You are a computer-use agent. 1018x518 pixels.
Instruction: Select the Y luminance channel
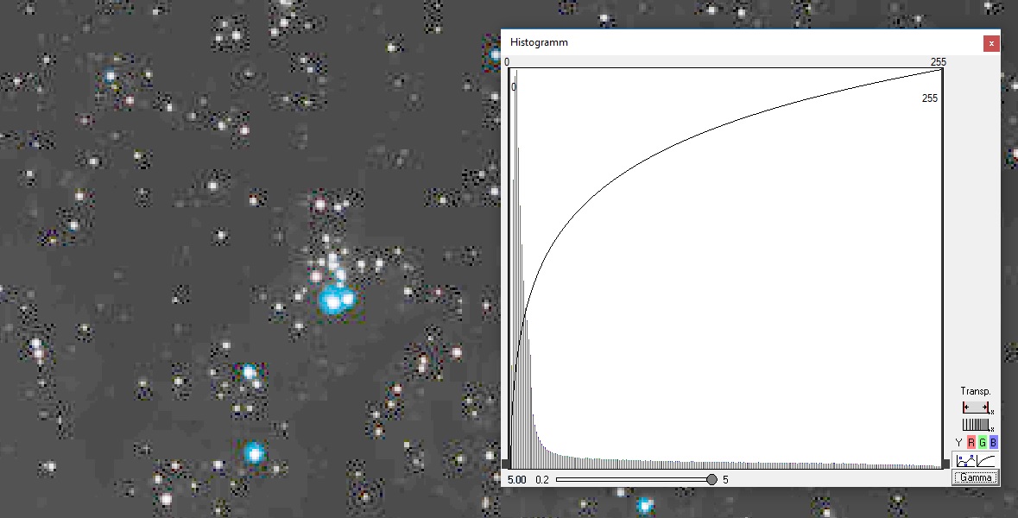tap(958, 443)
